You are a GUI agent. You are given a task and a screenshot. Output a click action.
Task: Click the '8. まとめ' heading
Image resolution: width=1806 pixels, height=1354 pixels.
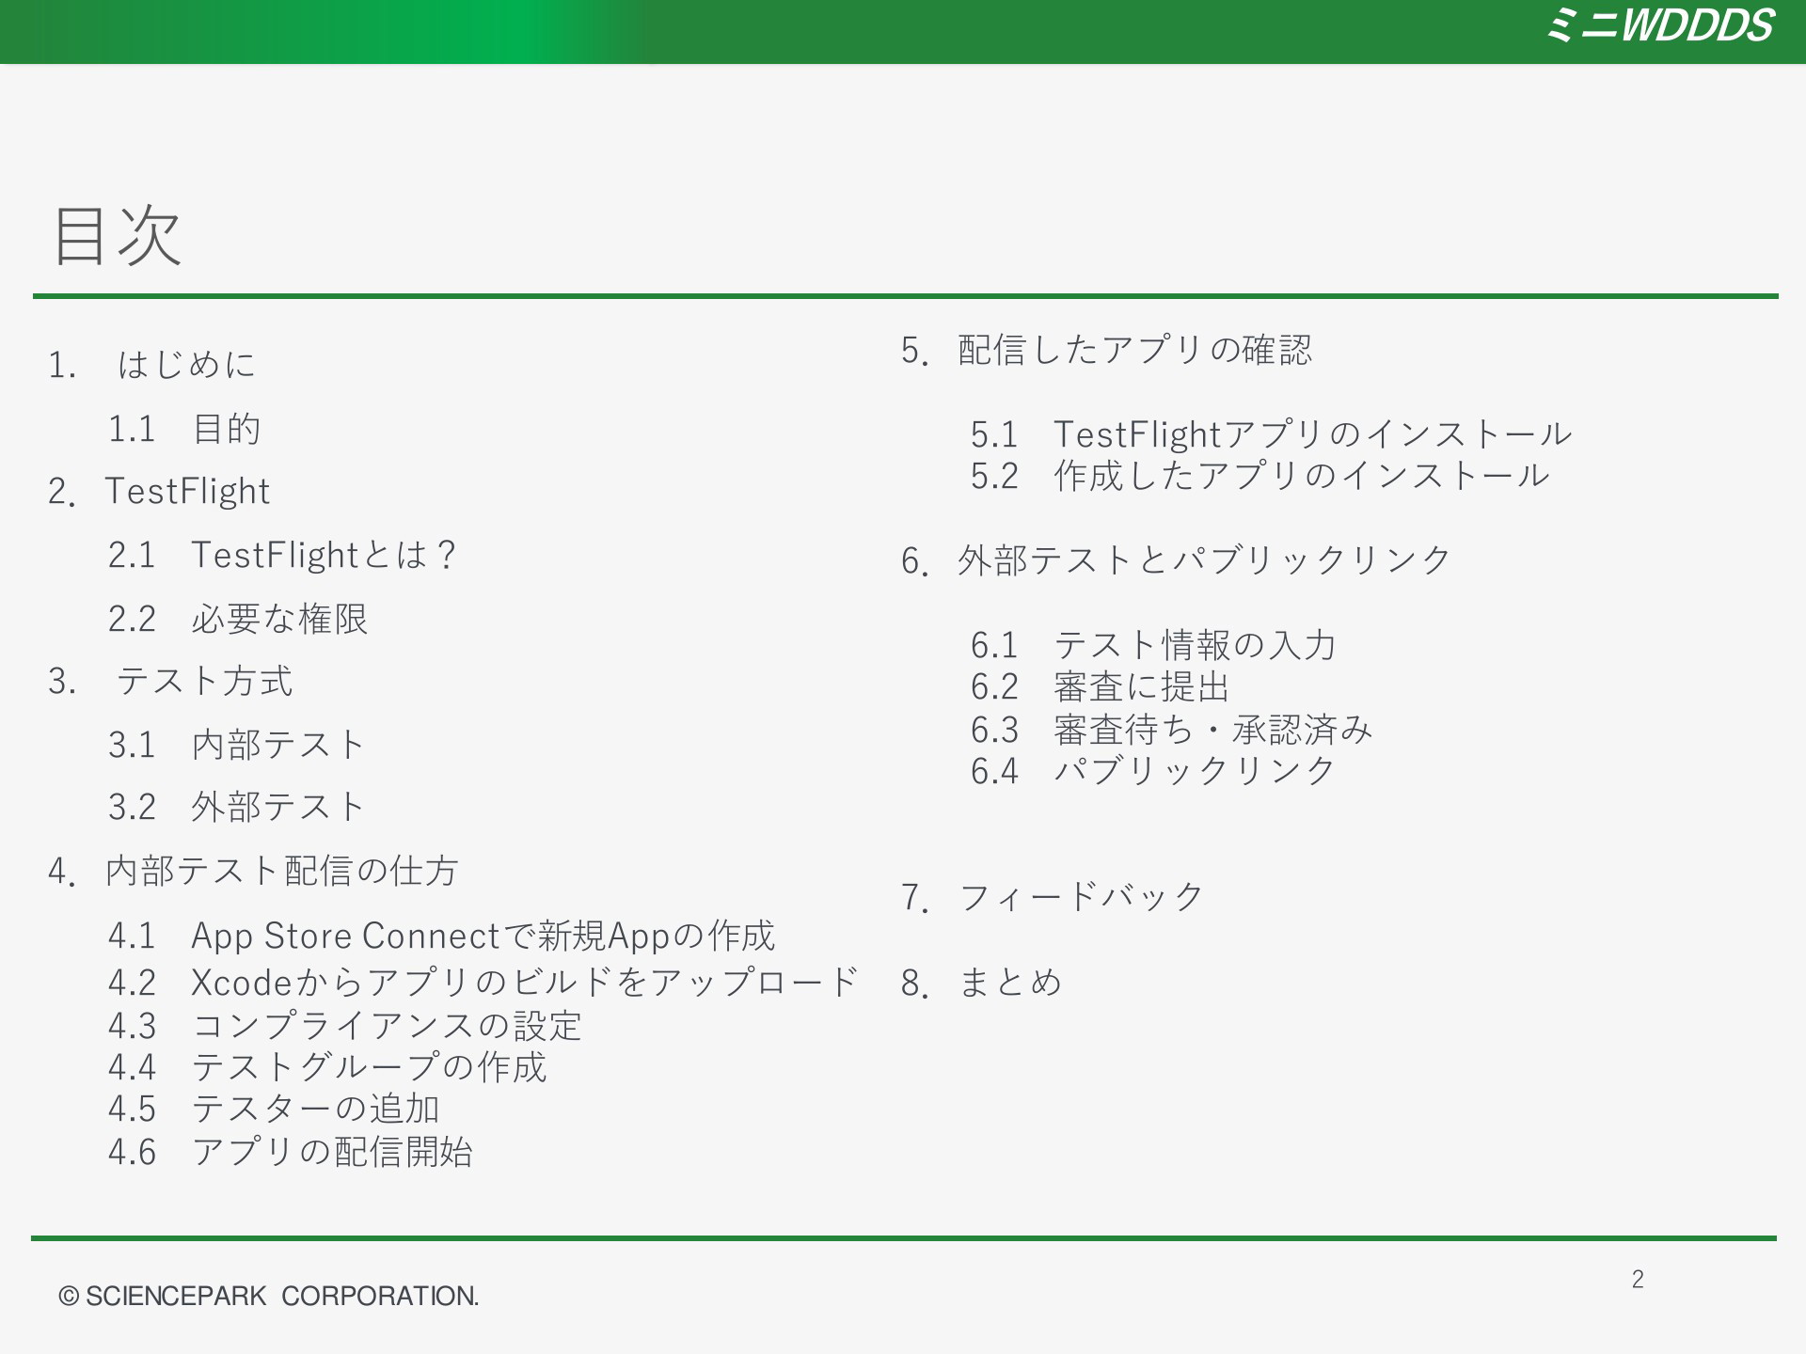tap(981, 984)
